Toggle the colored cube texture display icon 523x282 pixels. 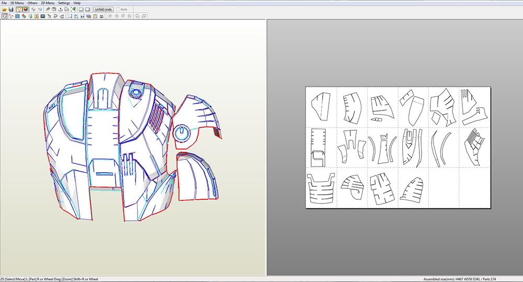26,9
